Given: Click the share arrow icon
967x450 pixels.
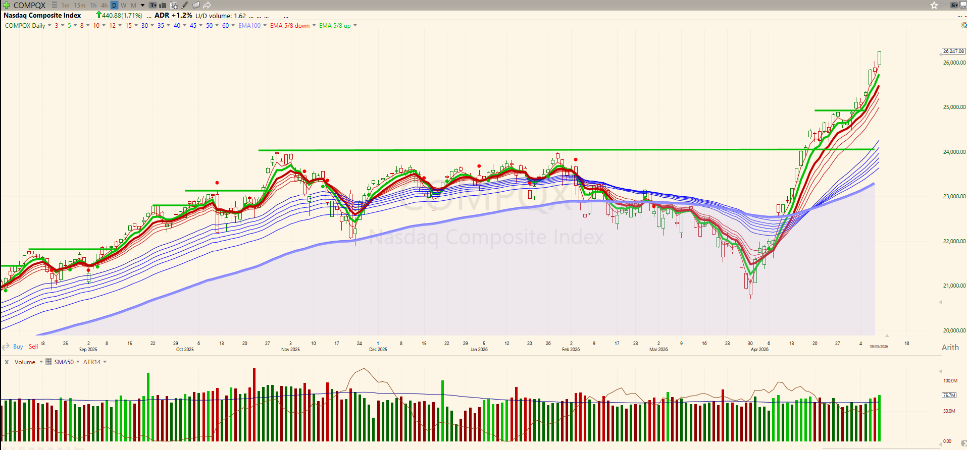Looking at the screenshot, I should pos(207,5).
